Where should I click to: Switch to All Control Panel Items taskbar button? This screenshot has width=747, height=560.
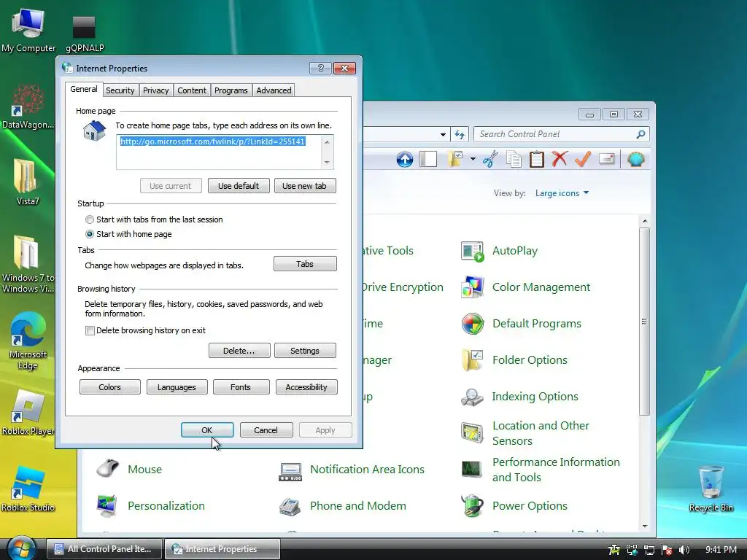point(104,549)
